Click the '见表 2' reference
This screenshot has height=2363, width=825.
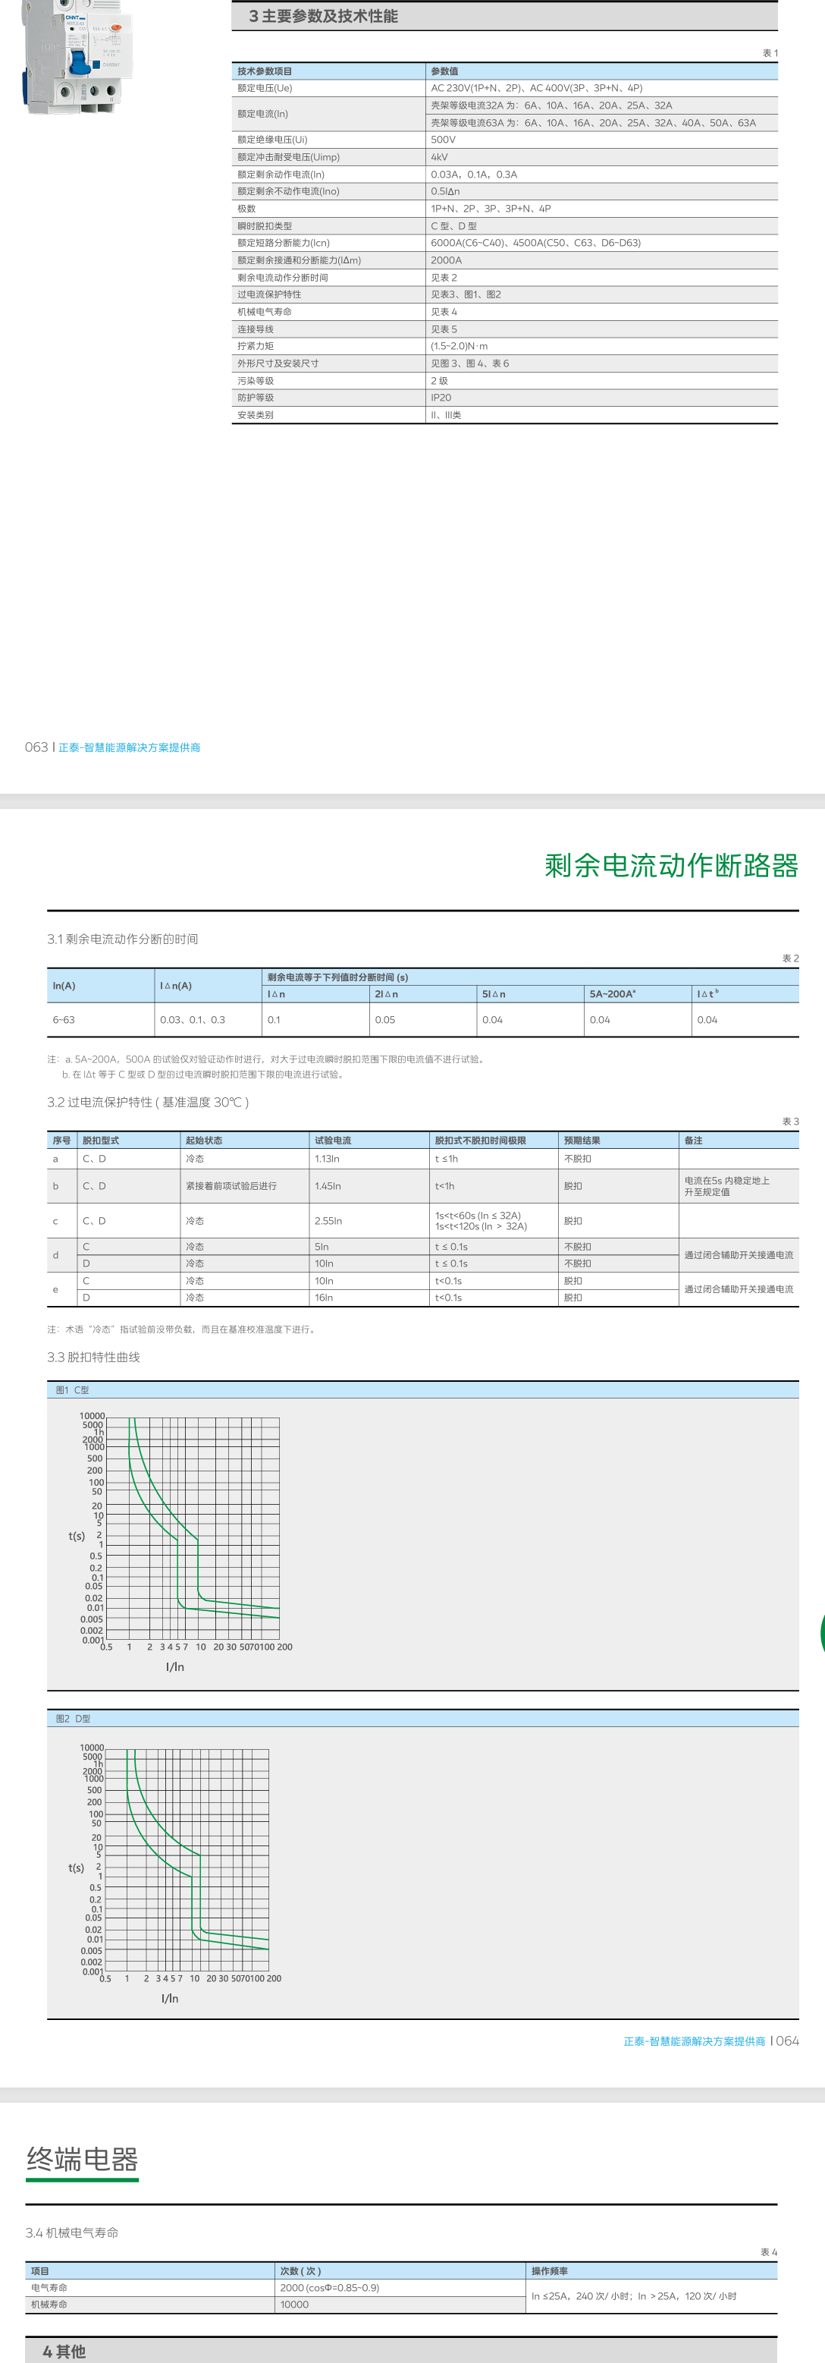point(444,278)
